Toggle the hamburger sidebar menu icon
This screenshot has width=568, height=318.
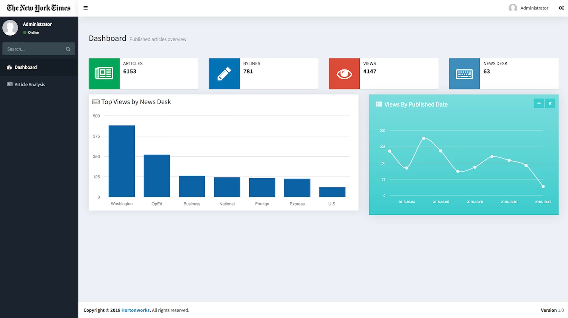tap(86, 8)
